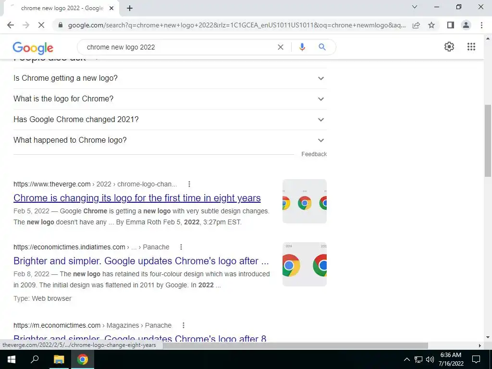
Task: Submit search with magnifier icon
Action: (x=322, y=47)
